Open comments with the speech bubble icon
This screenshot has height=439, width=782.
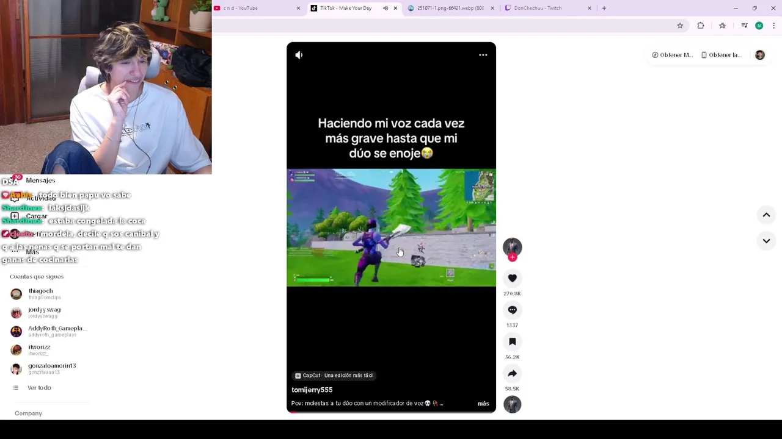click(512, 310)
